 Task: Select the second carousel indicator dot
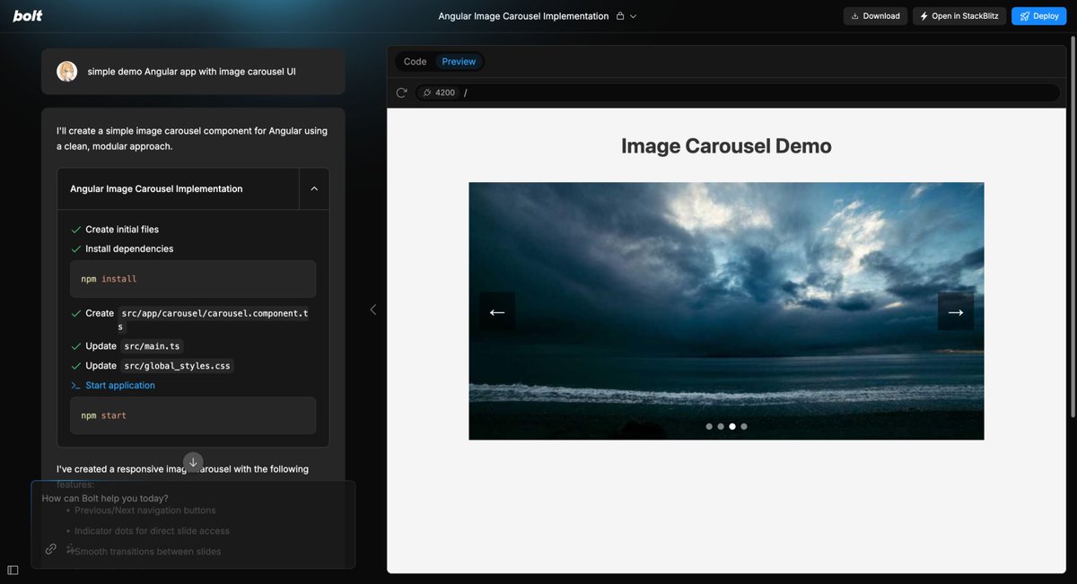[721, 427]
